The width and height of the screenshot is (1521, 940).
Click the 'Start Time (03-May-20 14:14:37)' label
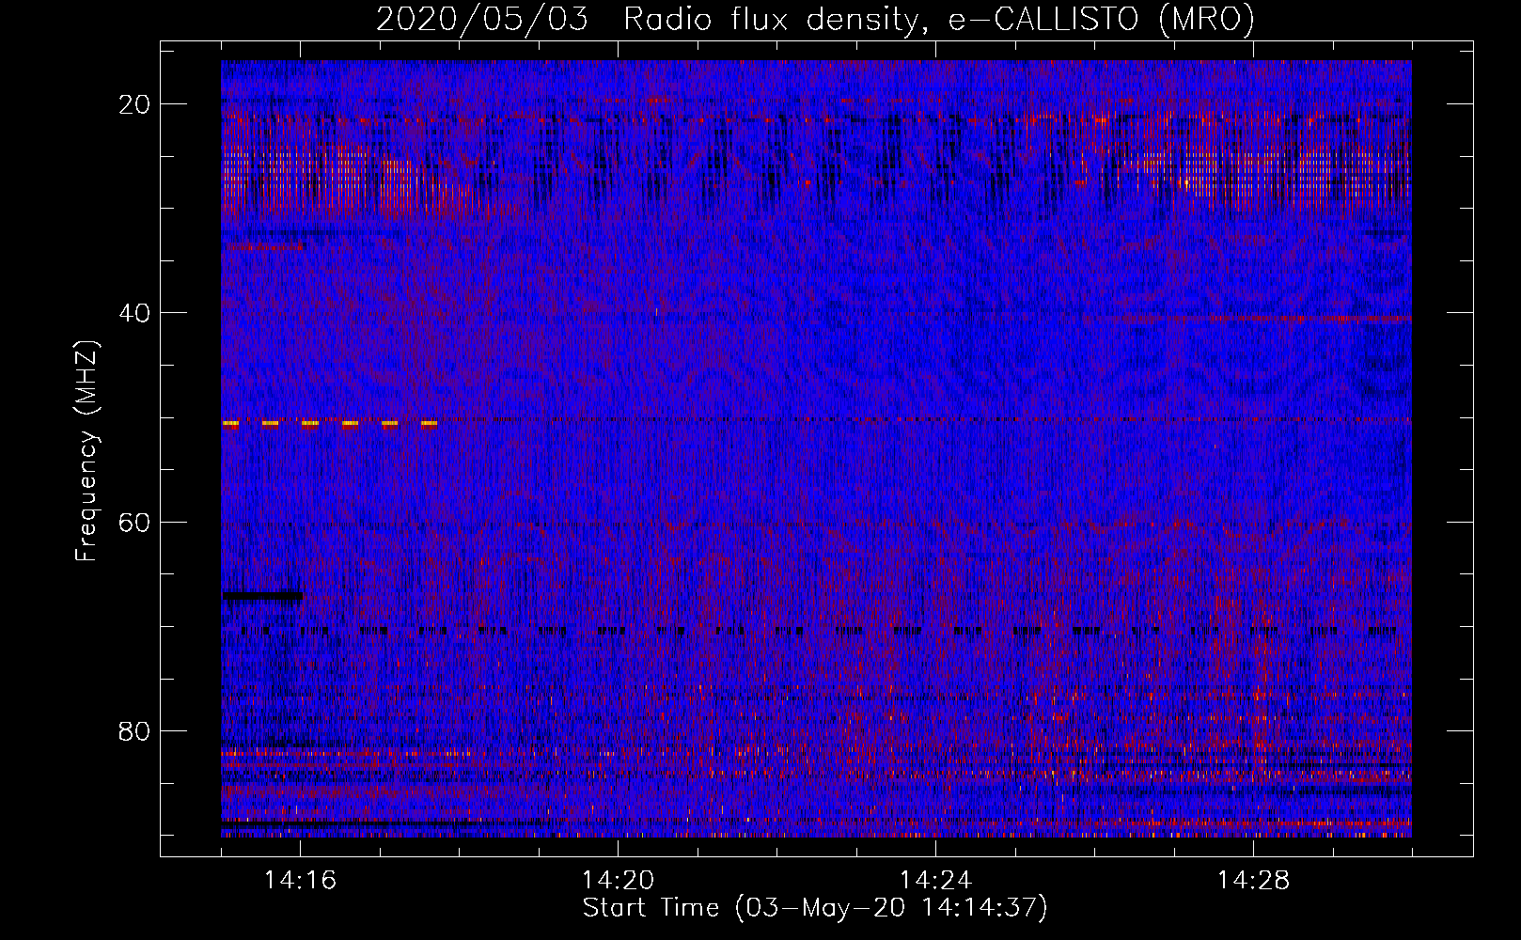815,908
